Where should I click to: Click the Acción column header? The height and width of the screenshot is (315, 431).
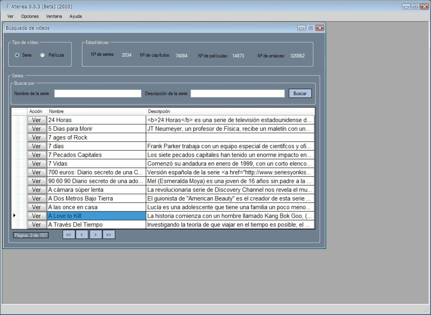[37, 111]
